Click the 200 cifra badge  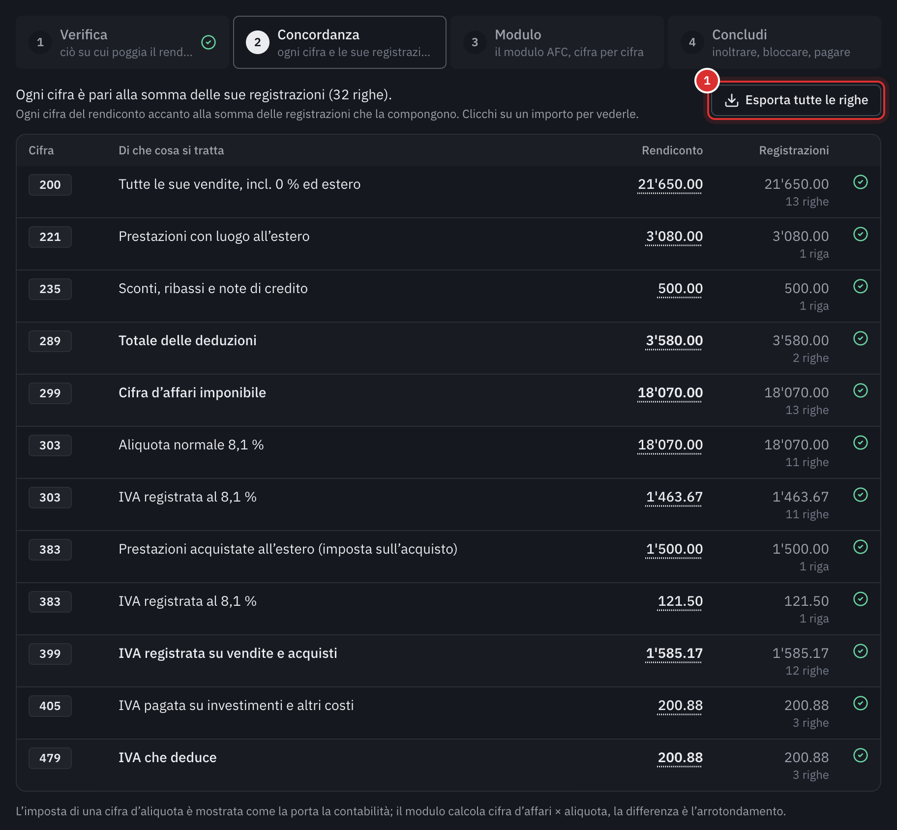coord(50,185)
